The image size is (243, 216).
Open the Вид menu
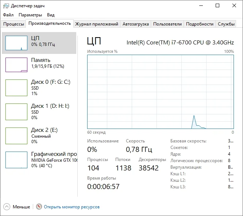51,15
